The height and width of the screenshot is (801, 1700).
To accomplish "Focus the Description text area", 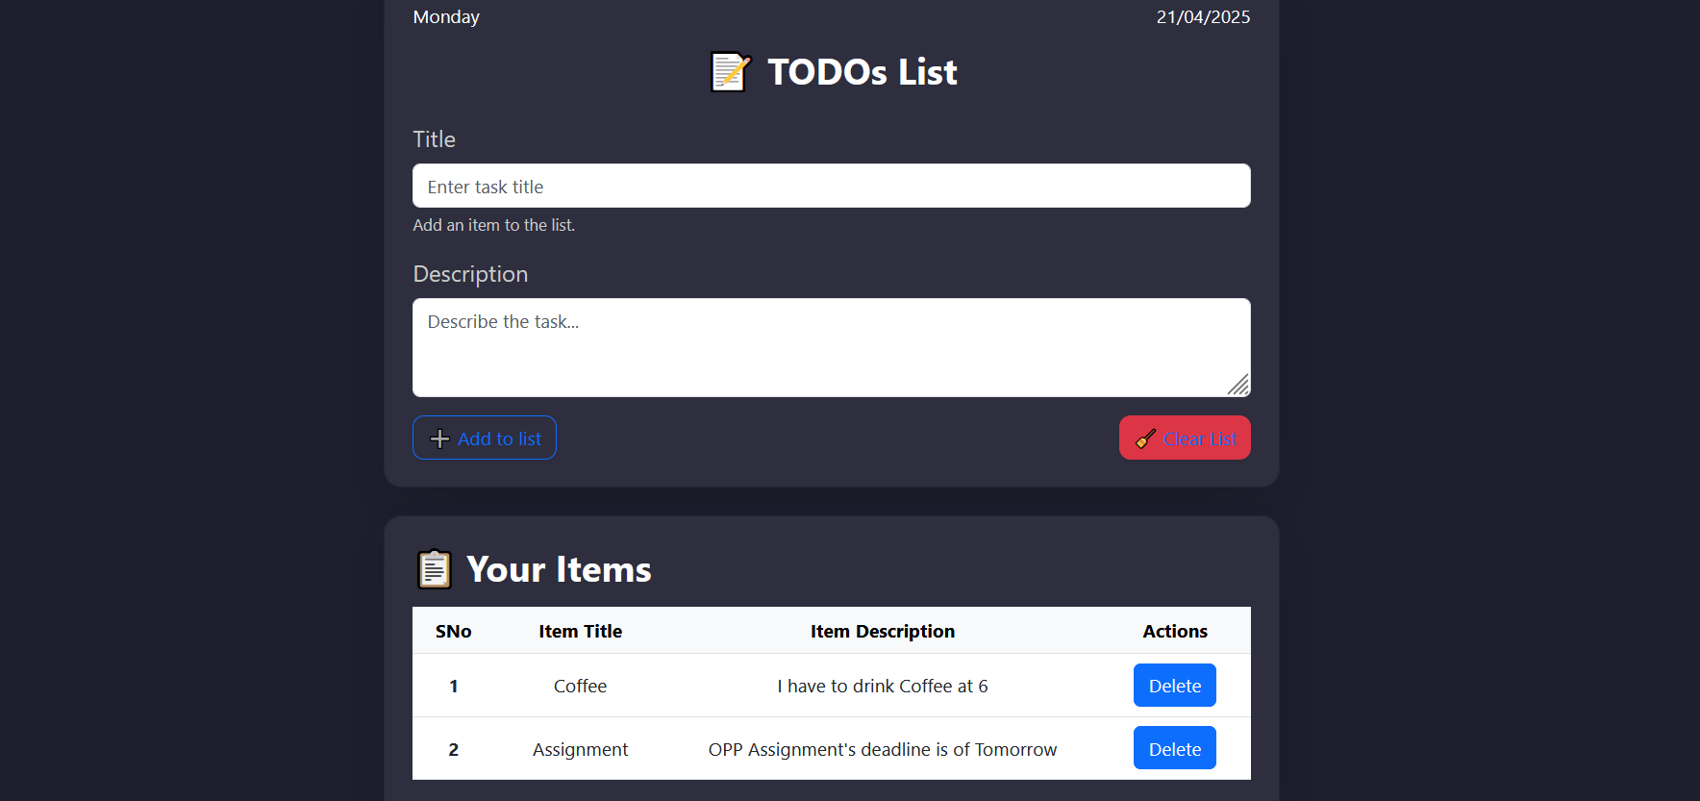I will pos(831,347).
